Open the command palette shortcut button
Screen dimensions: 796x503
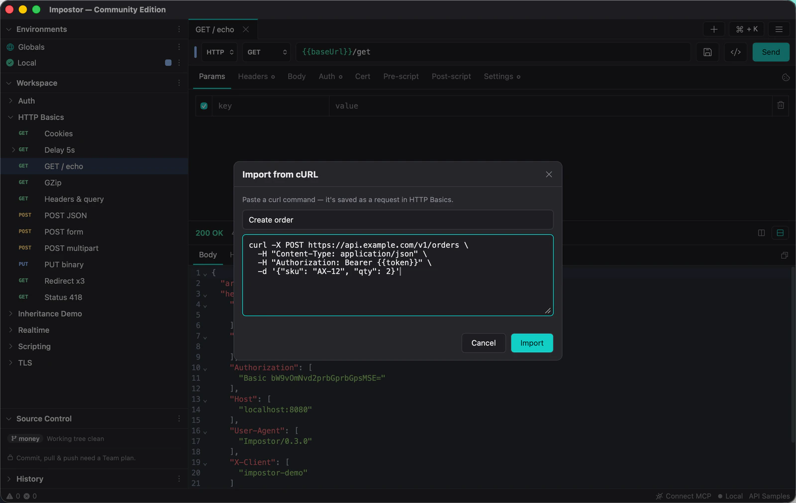click(x=746, y=29)
